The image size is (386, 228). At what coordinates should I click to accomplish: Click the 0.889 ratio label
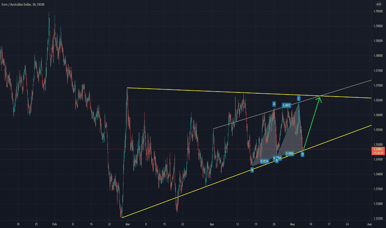point(289,153)
